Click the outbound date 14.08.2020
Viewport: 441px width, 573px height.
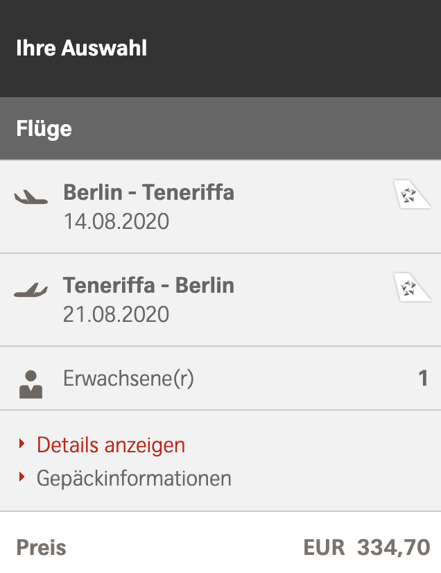pos(116,221)
